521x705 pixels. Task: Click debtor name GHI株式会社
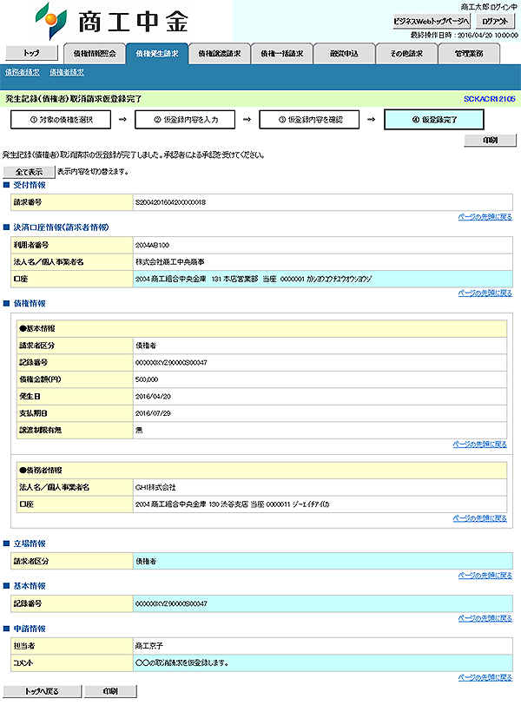tap(155, 487)
